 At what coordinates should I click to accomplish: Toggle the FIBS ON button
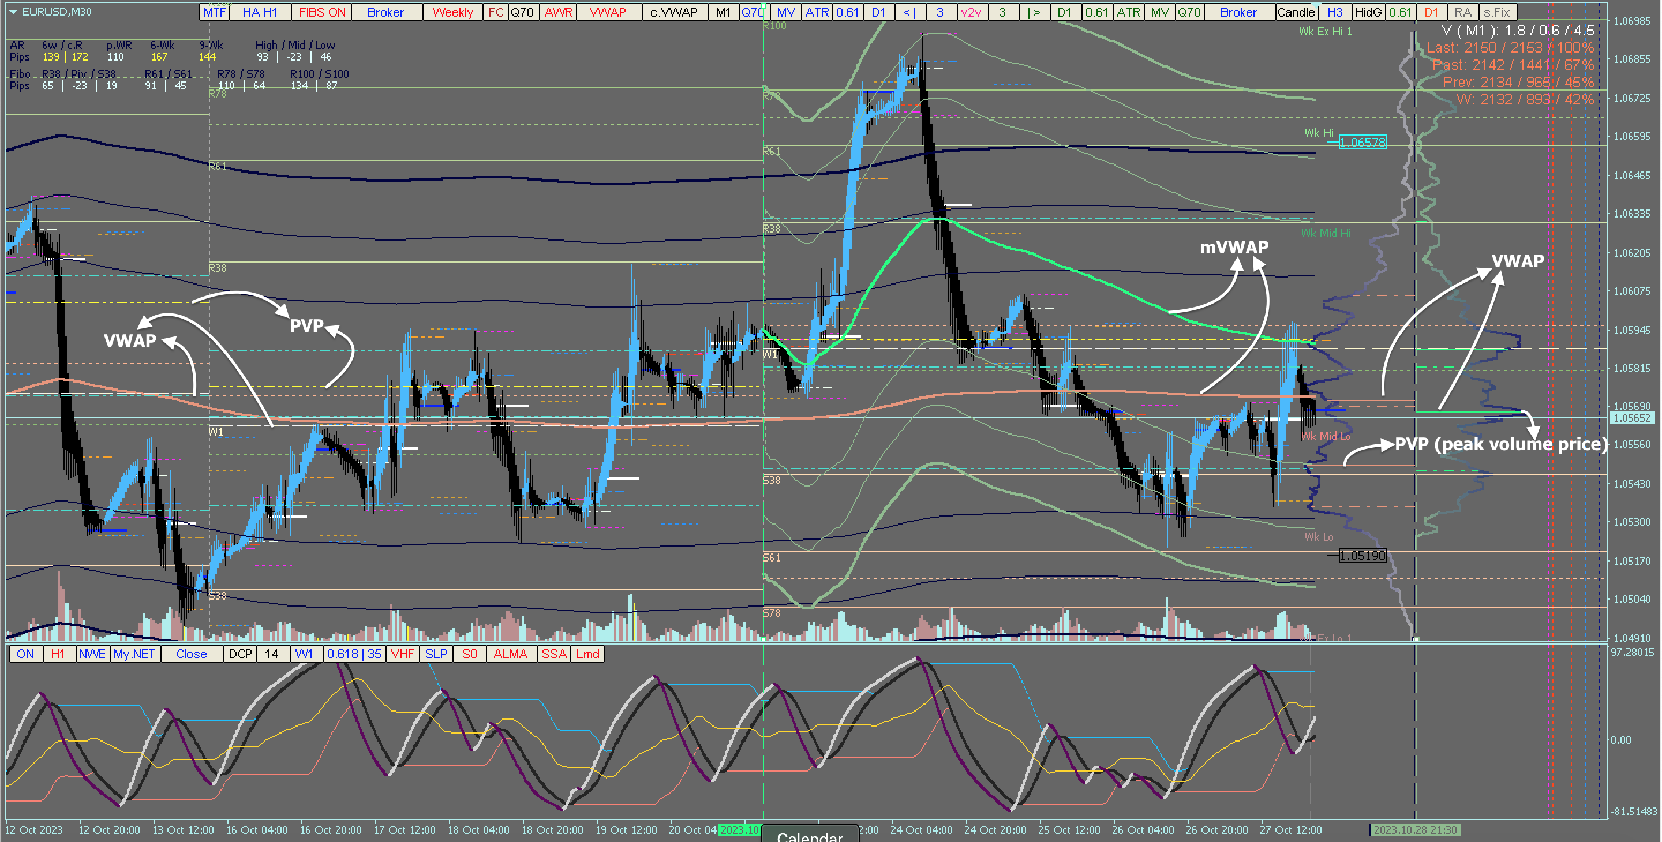click(322, 12)
